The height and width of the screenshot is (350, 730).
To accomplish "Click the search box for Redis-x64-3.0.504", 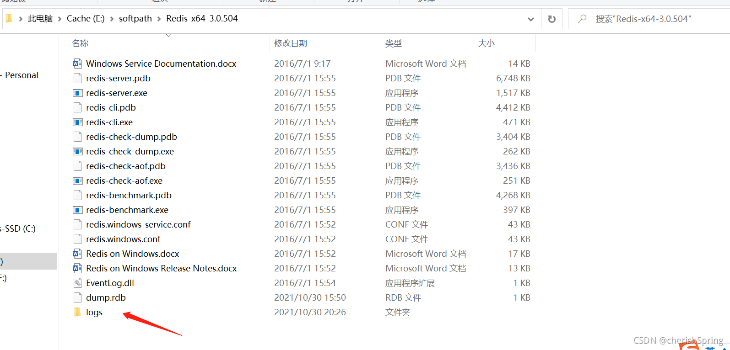I will tap(649, 19).
